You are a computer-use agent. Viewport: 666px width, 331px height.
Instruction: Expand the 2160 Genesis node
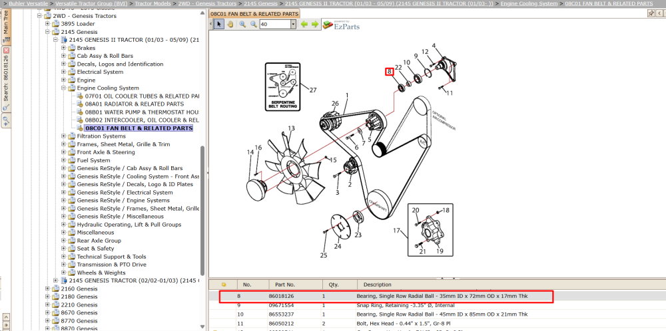point(47,288)
